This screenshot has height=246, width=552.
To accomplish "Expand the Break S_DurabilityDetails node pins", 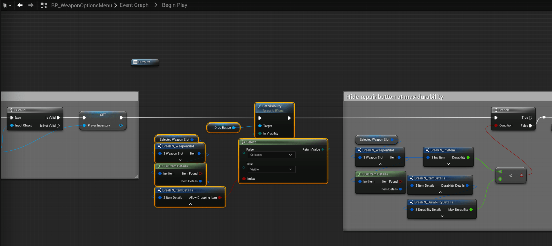I will tap(442, 216).
